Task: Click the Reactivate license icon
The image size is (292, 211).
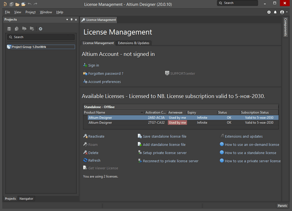Action: point(85,136)
